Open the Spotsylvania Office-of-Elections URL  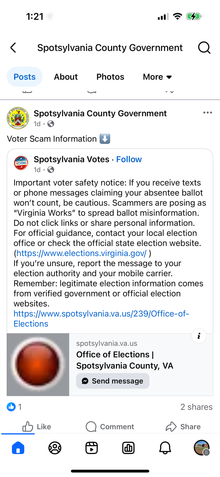(x=101, y=314)
